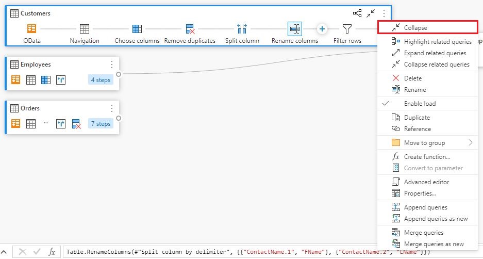Viewport: 483px width, 259px height.
Task: Open the Orders query options menu
Action: 112,108
